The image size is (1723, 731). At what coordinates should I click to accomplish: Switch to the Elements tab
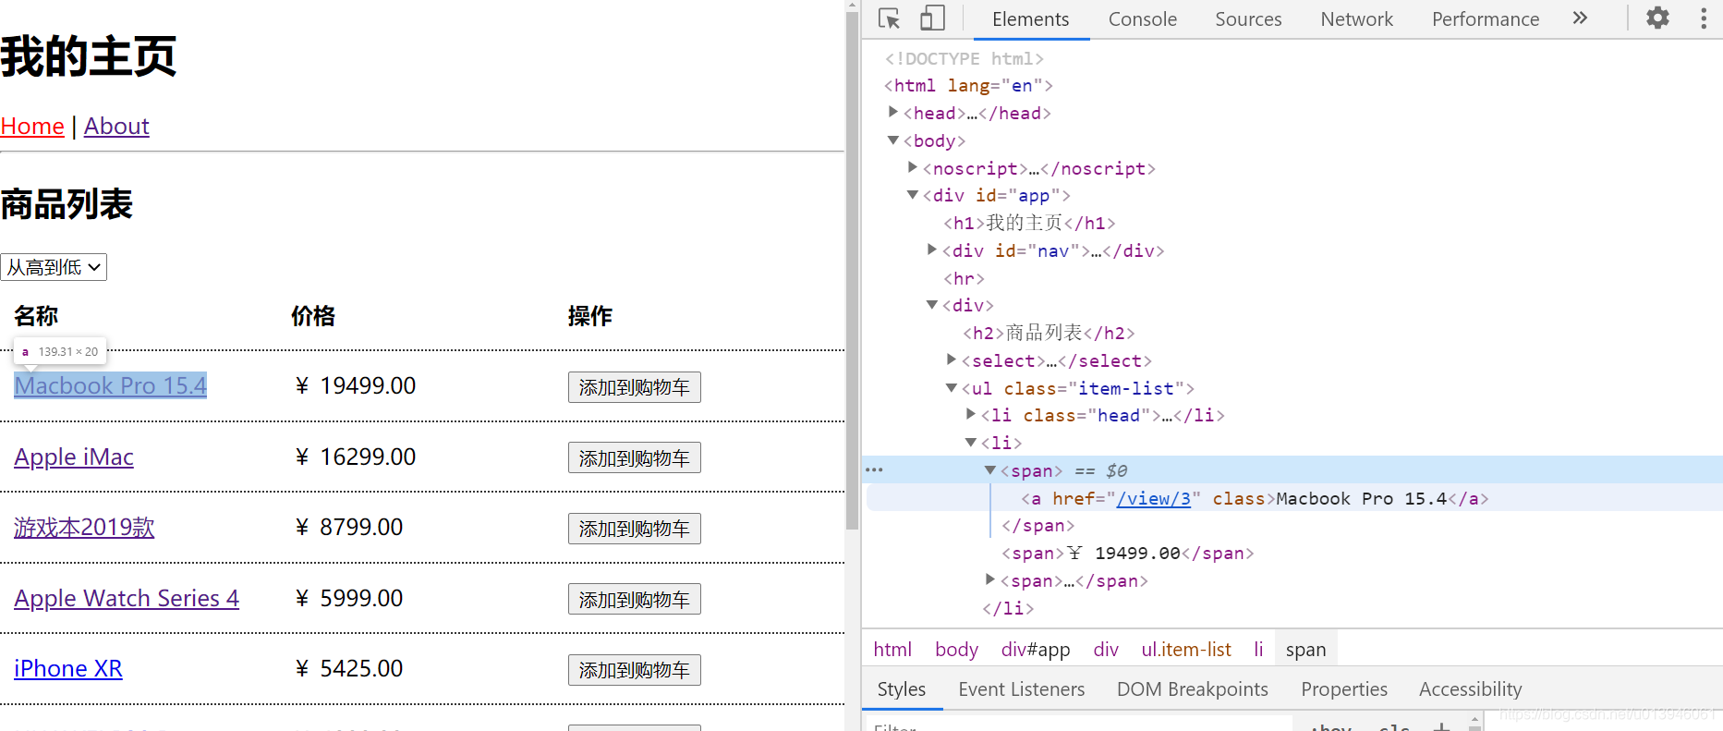(x=1030, y=19)
